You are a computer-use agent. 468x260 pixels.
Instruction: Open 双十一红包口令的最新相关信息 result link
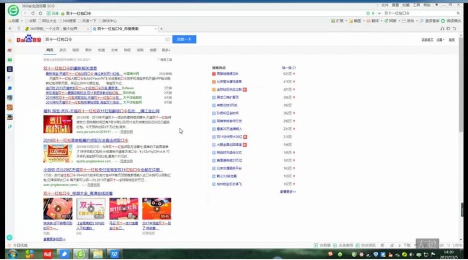pyautogui.click(x=70, y=68)
